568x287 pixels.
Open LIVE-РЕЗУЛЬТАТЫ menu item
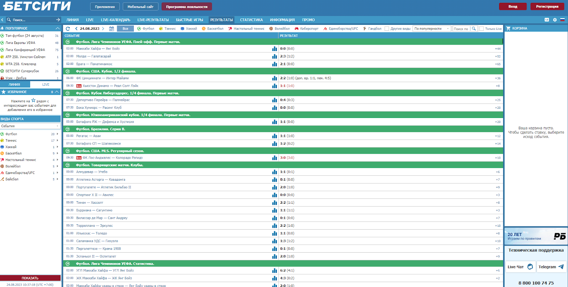(153, 20)
